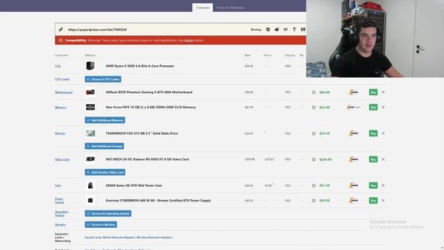Open the Case component link
The image size is (444, 250).
pos(58,185)
